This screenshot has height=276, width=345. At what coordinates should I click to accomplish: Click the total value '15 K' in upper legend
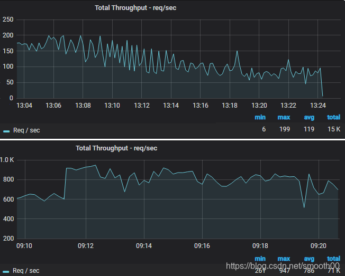334,129
